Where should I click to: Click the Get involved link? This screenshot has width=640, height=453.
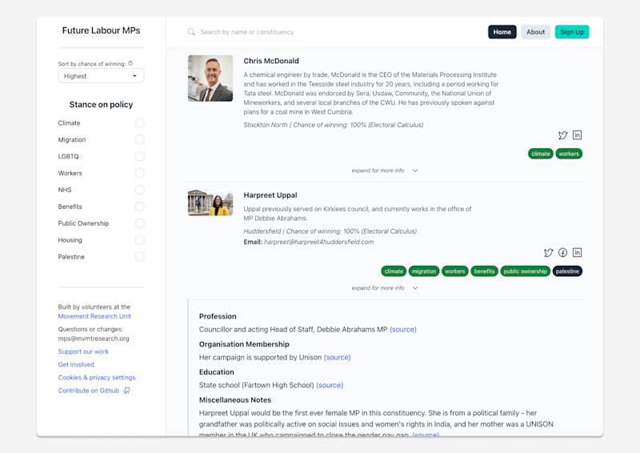coord(76,364)
